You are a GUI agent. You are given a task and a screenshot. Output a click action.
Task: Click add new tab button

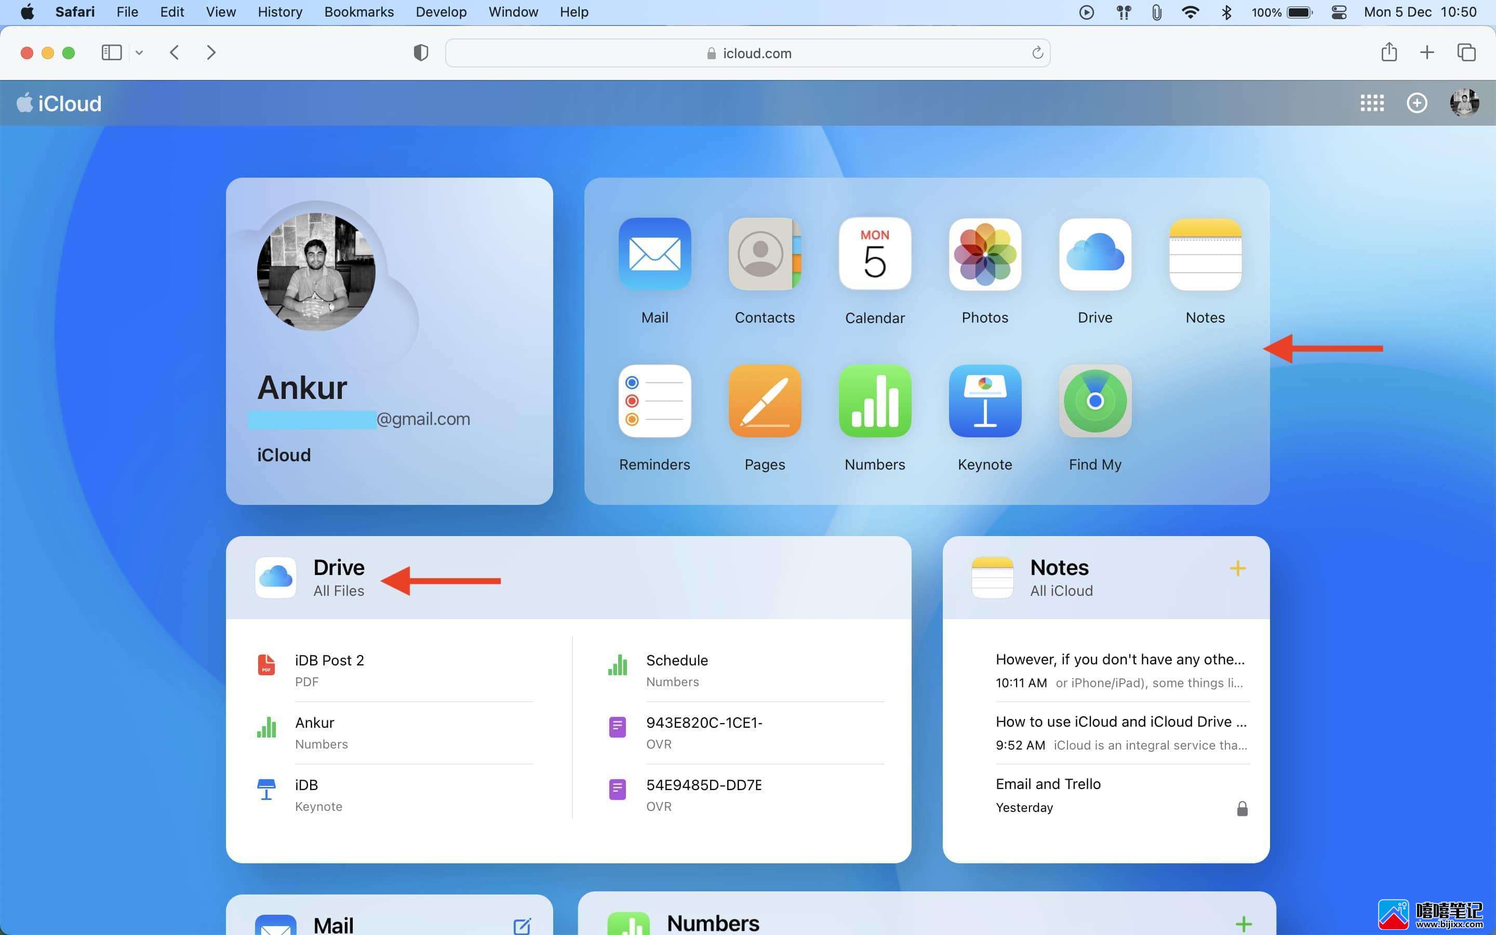pos(1427,53)
